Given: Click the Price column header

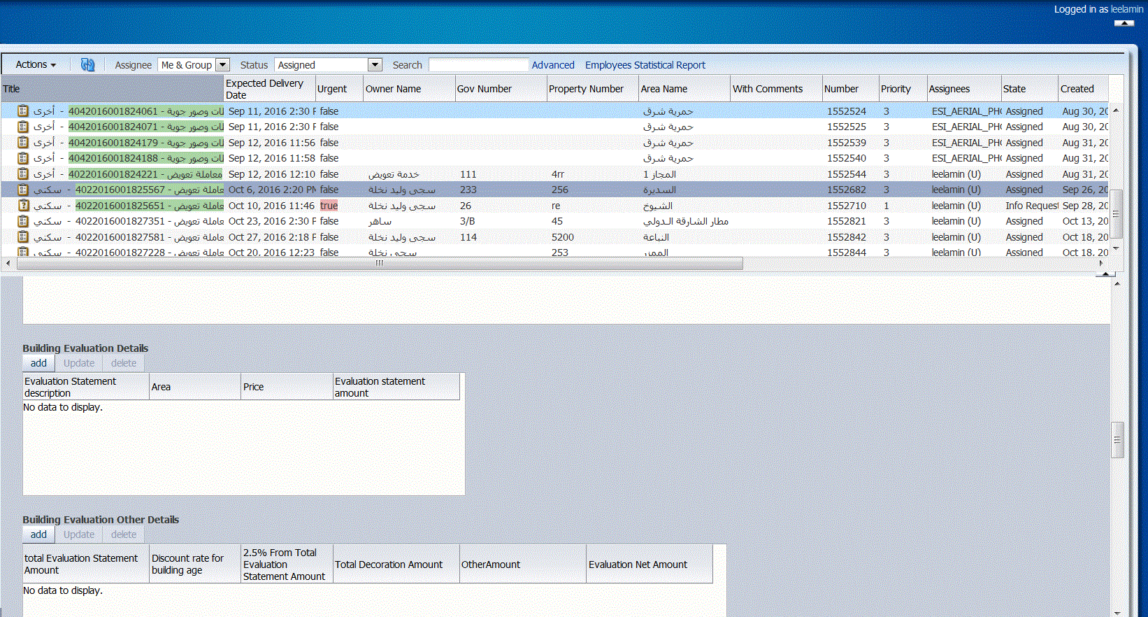Looking at the screenshot, I should coord(287,387).
